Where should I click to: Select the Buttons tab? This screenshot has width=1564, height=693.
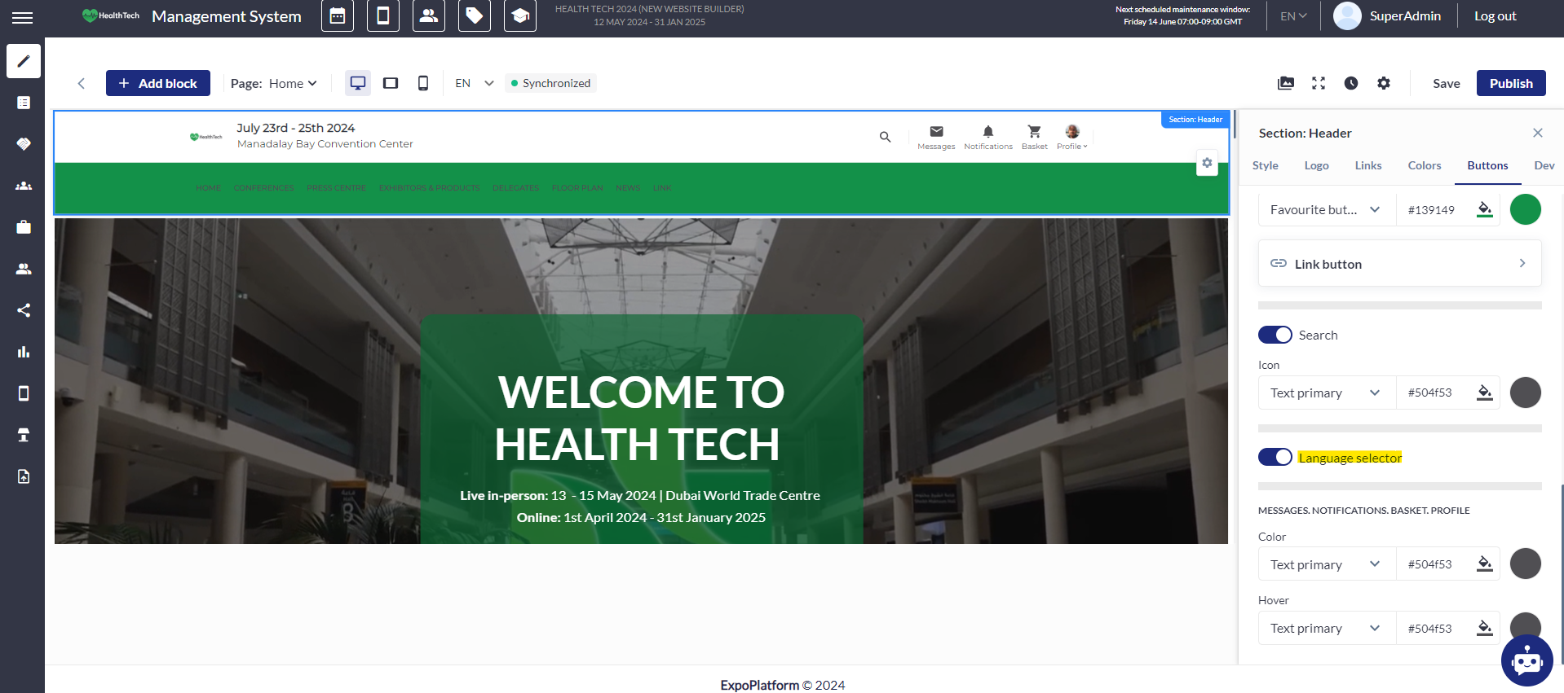point(1488,165)
